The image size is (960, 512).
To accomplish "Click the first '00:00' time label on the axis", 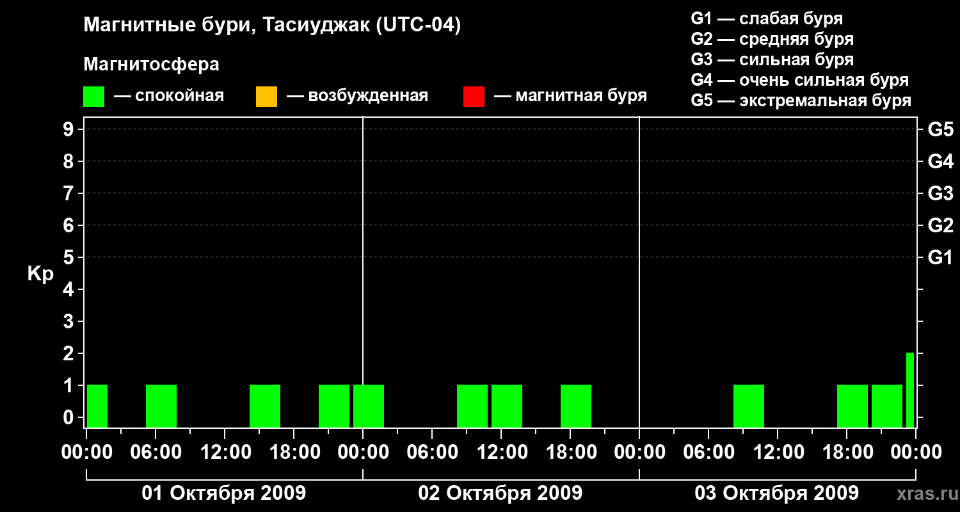I will 86,452.
